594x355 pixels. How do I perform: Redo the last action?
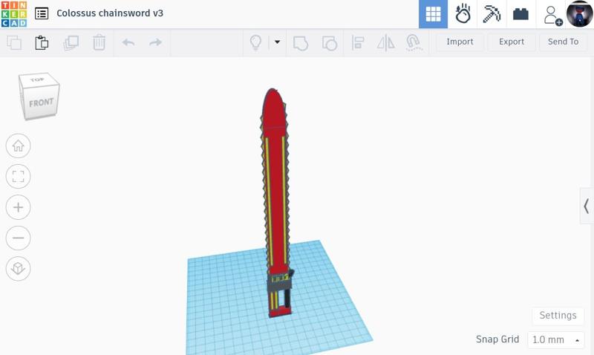point(155,42)
